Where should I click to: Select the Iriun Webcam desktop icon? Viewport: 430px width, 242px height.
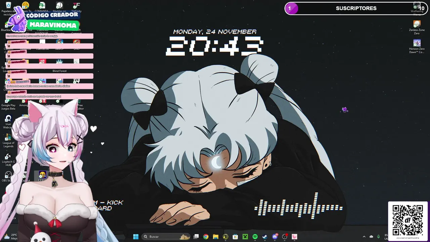tap(8, 122)
